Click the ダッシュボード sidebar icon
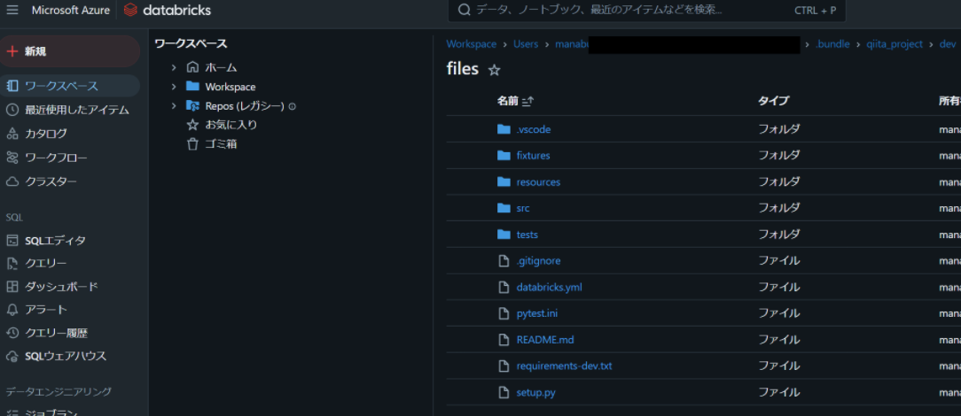This screenshot has height=416, width=961. pos(12,287)
